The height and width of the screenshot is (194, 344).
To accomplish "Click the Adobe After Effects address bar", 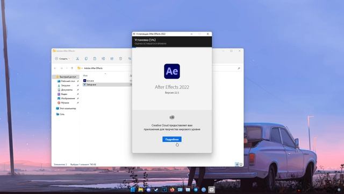I will pos(104,68).
